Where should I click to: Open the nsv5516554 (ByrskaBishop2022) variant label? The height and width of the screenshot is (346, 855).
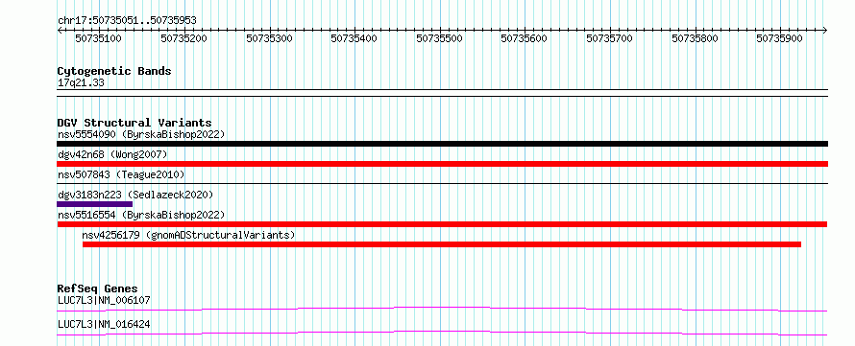pos(141,215)
